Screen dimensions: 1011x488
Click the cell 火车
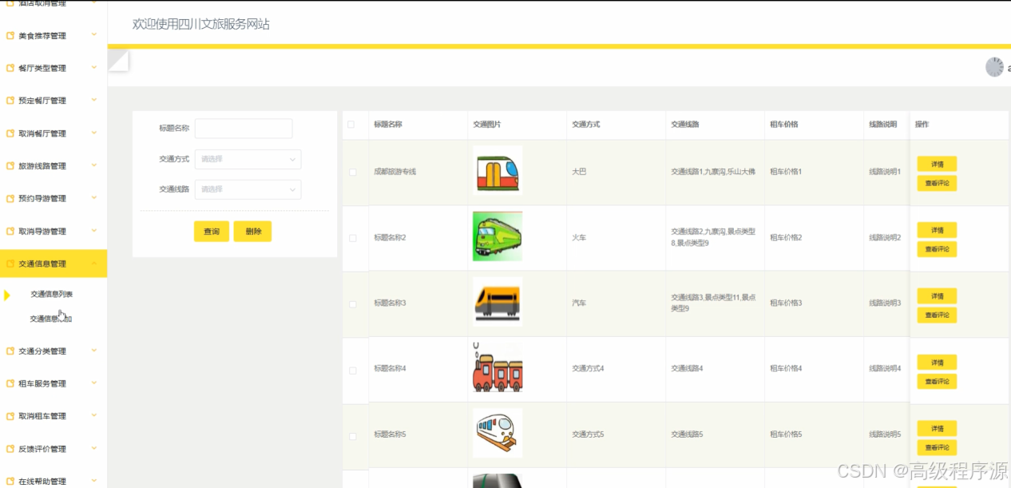[x=579, y=237]
